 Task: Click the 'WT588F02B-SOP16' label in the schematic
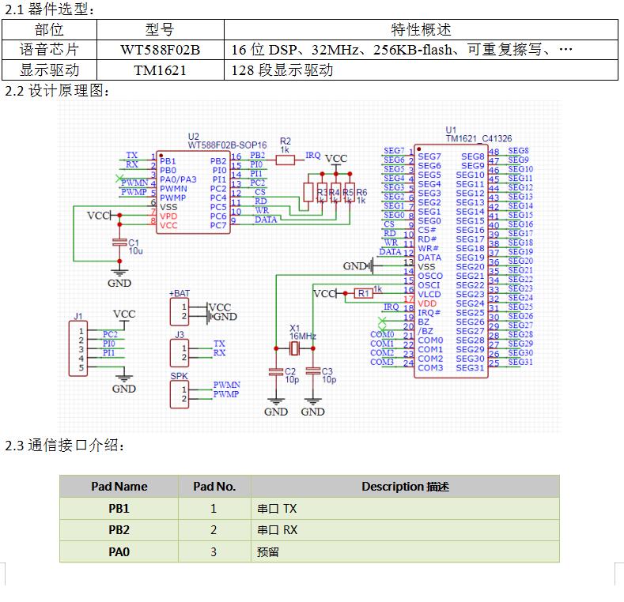[x=227, y=145]
